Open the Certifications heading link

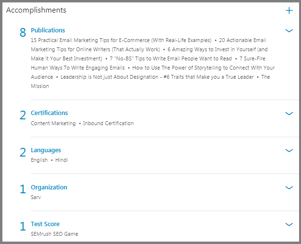pyautogui.click(x=49, y=113)
